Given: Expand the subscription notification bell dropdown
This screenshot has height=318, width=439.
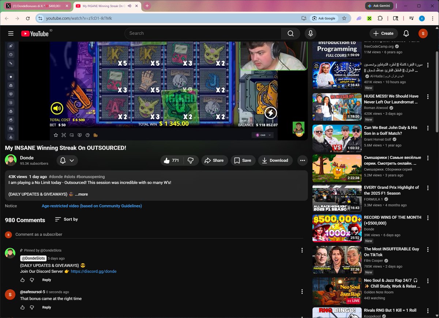Looking at the screenshot, I should (67, 160).
